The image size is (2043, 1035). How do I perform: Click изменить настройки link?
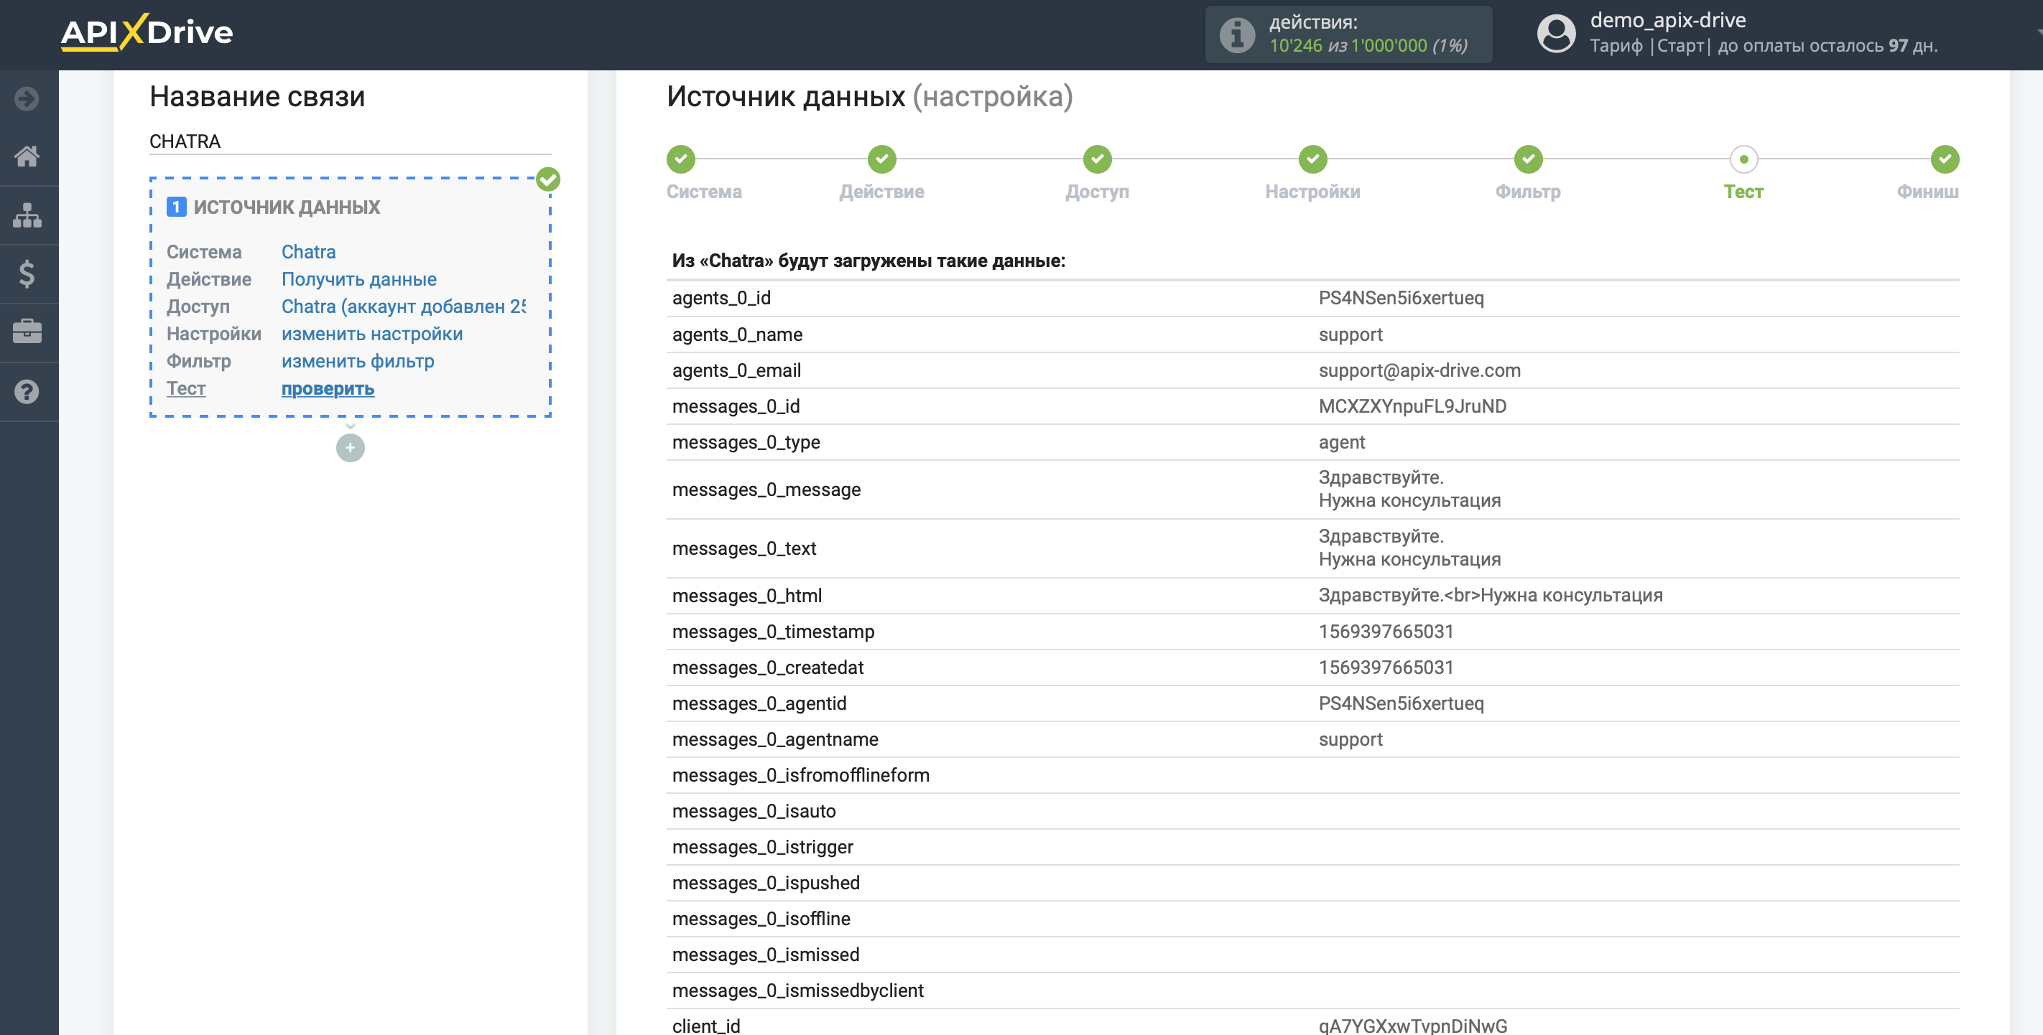(x=372, y=334)
